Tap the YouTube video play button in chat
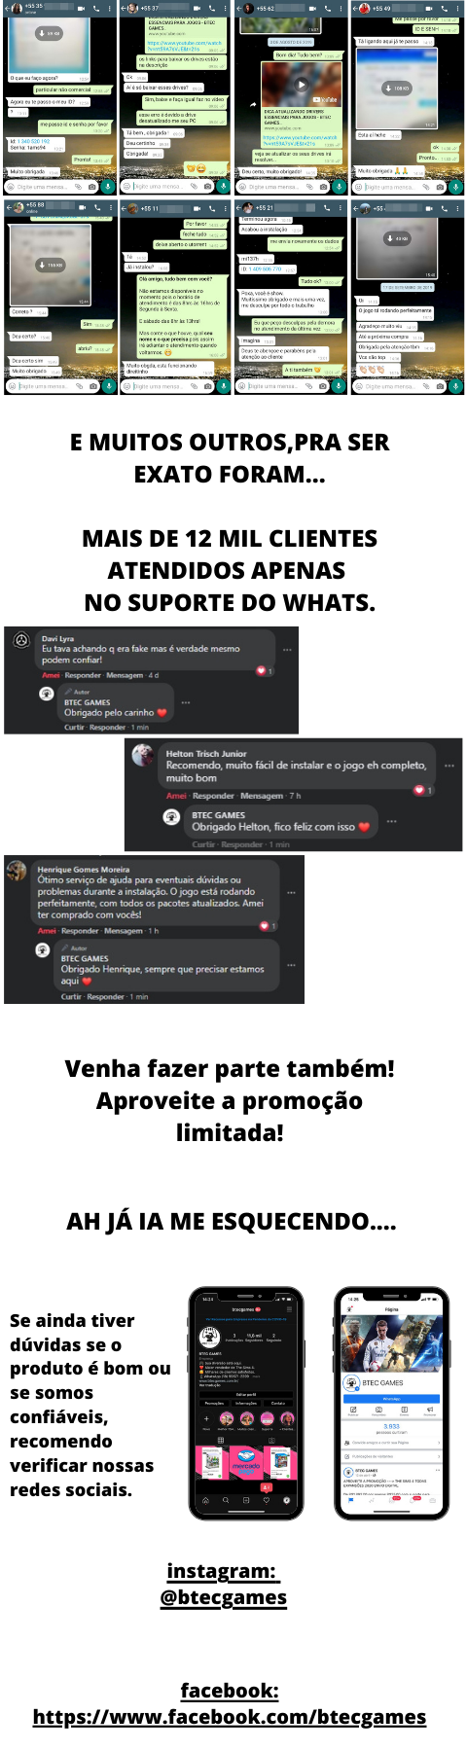This screenshot has height=1751, width=467. 300,85
